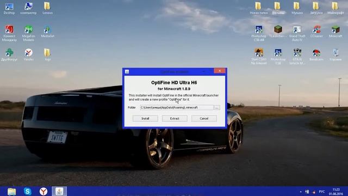Launch the Bandicam shortcut
Screen dimensions: 348x196
click(x=316, y=54)
